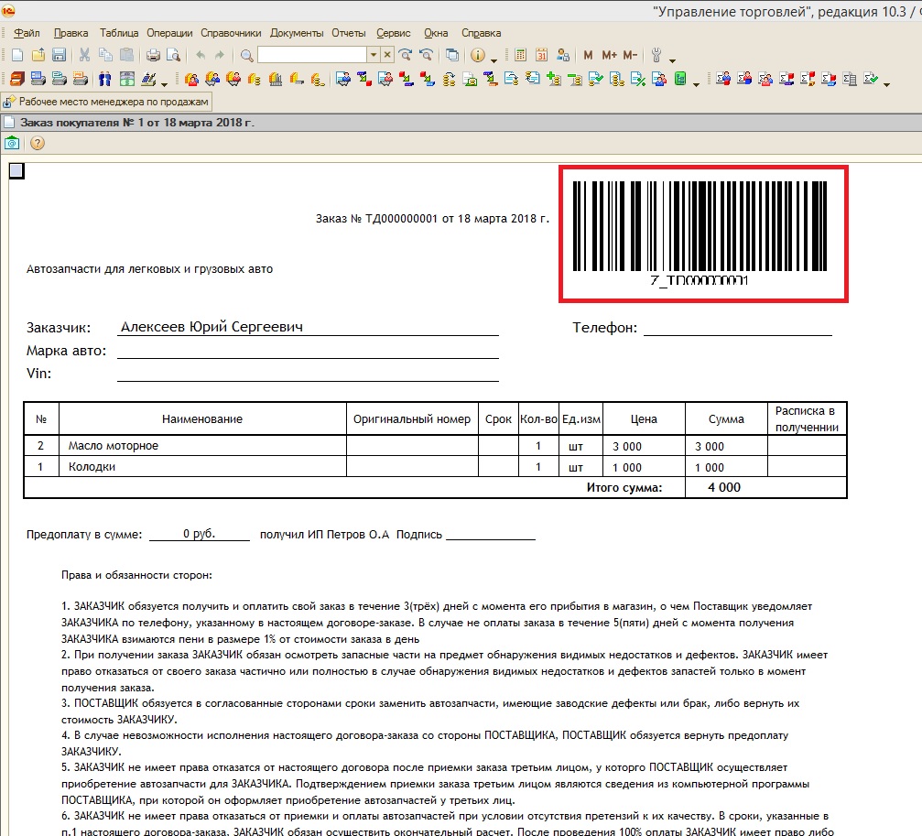
Task: Expand the search field dropdown arrow
Action: click(x=373, y=56)
